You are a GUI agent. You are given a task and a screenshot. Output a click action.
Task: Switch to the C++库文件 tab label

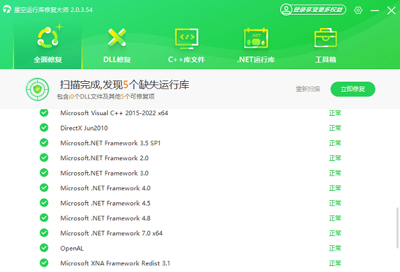tap(187, 60)
